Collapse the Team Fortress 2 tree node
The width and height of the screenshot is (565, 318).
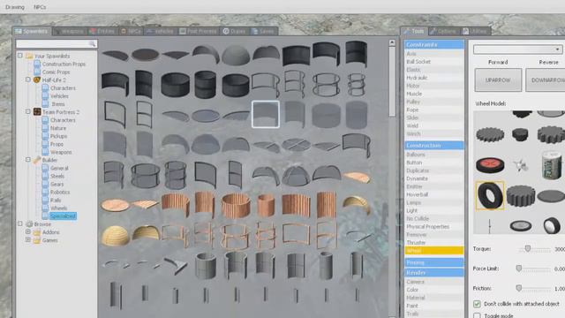[28, 111]
